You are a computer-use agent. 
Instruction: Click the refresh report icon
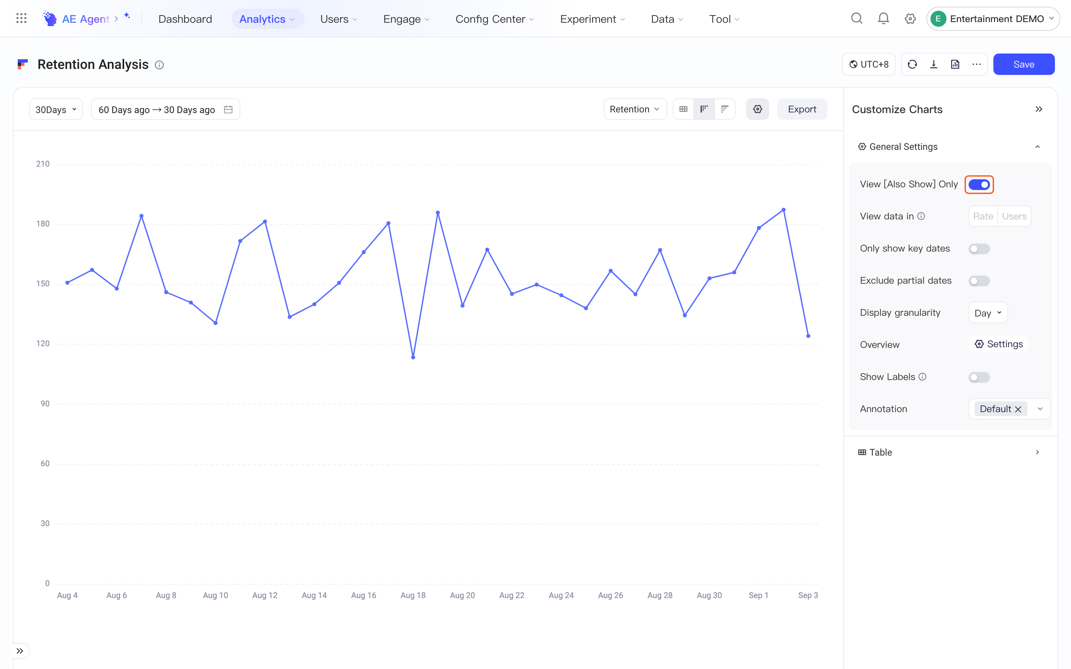pyautogui.click(x=912, y=65)
